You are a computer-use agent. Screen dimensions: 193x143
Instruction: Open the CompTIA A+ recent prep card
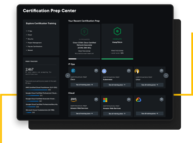(117, 41)
